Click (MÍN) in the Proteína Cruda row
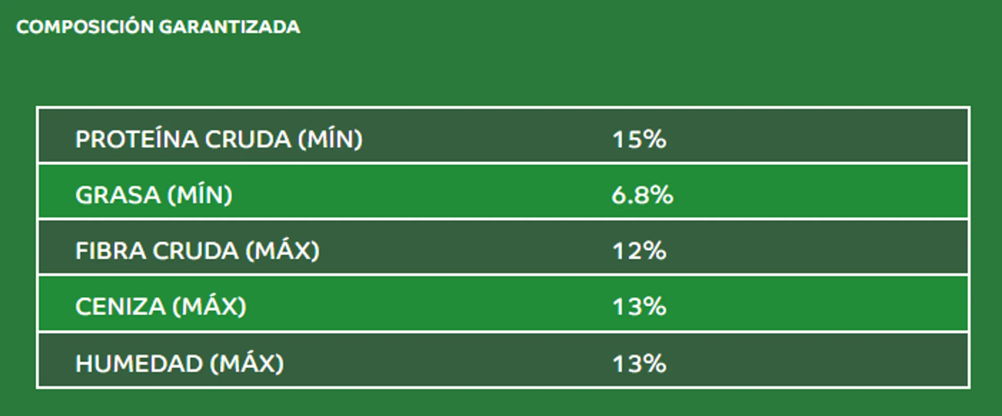 tap(330, 139)
